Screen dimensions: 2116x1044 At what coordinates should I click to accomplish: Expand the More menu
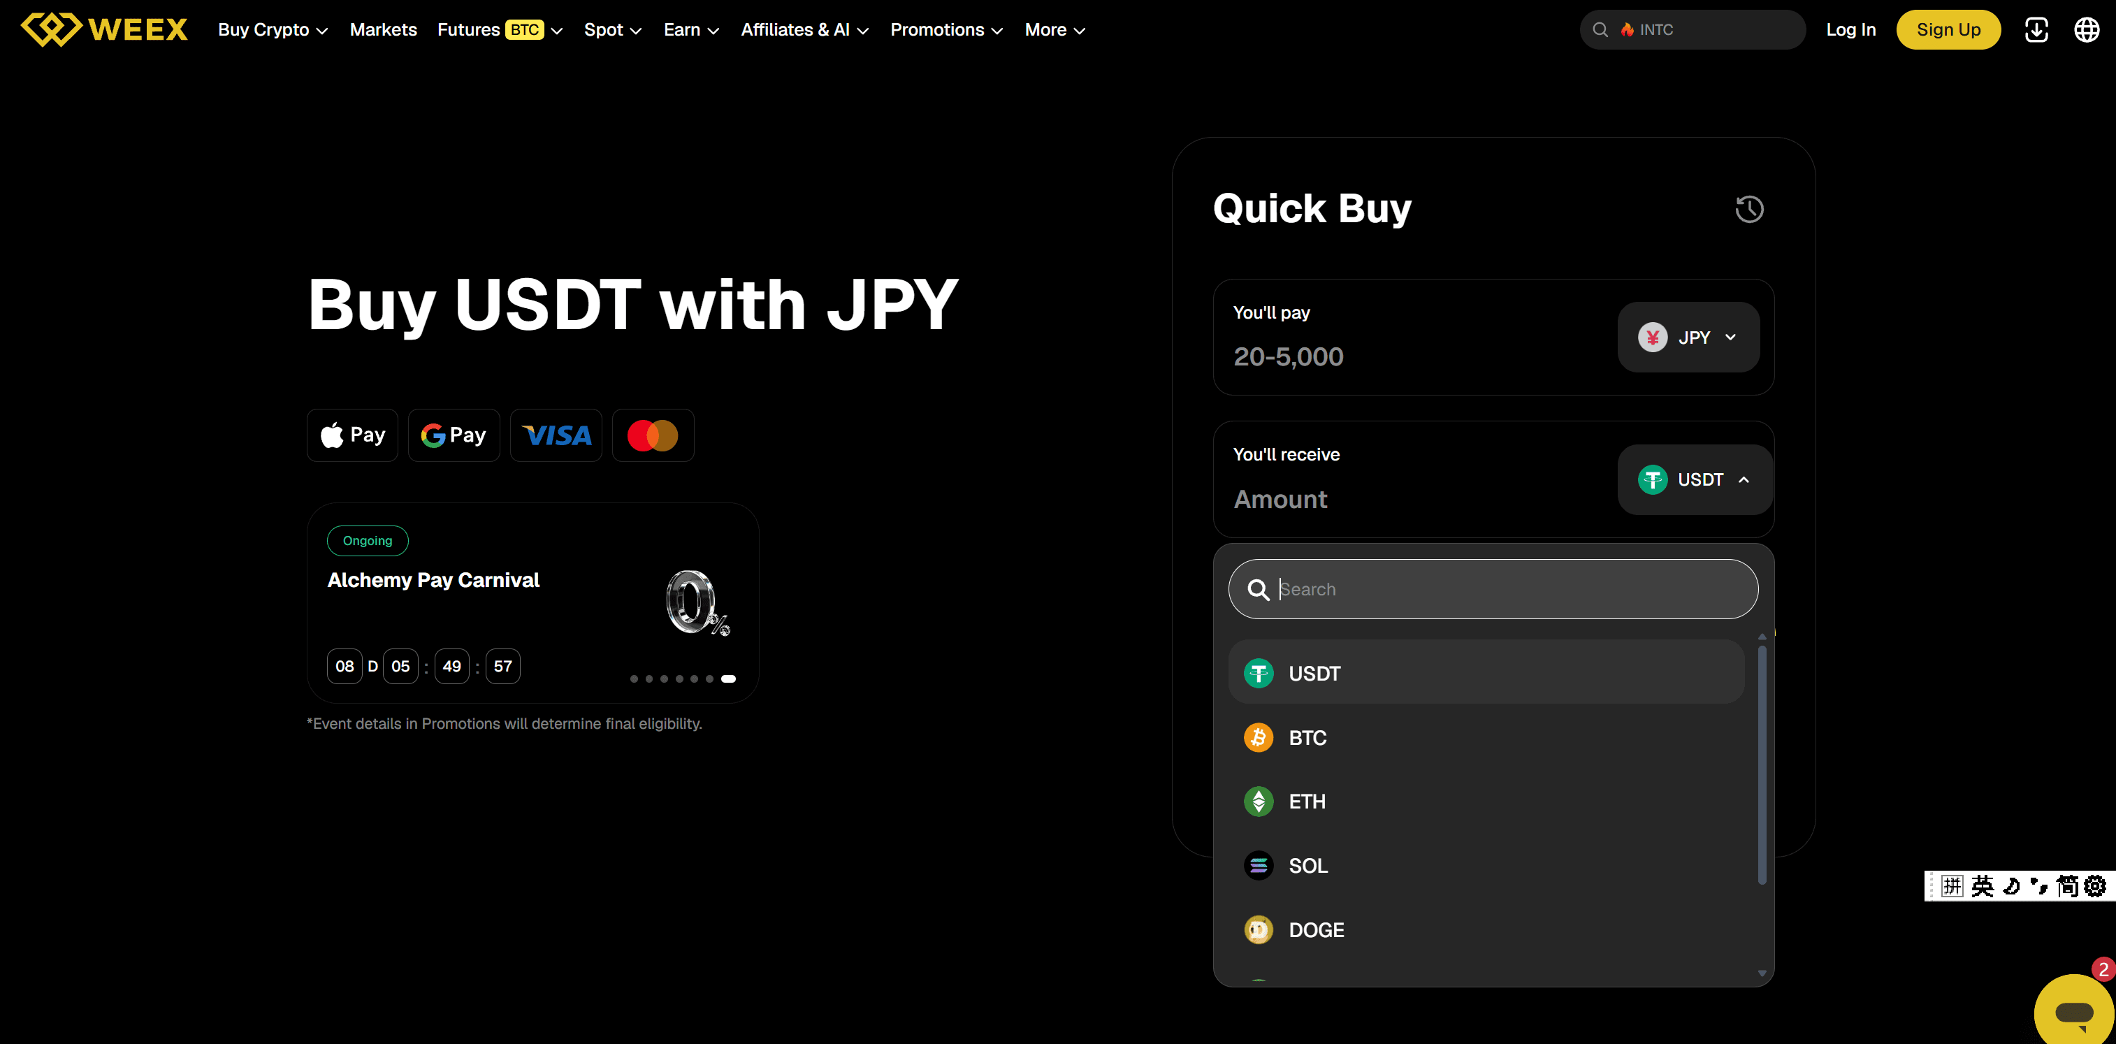[x=1055, y=30]
